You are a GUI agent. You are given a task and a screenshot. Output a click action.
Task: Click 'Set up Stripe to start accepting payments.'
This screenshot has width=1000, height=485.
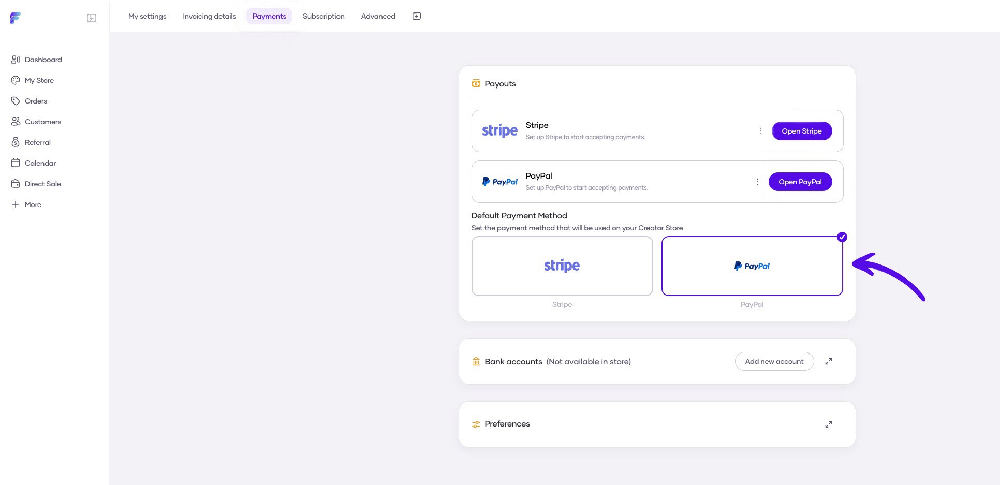585,137
